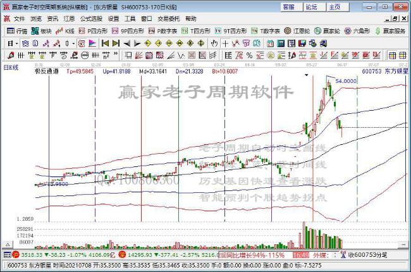
Task: Toggle the crosshair cursor tool
Action: [225, 44]
